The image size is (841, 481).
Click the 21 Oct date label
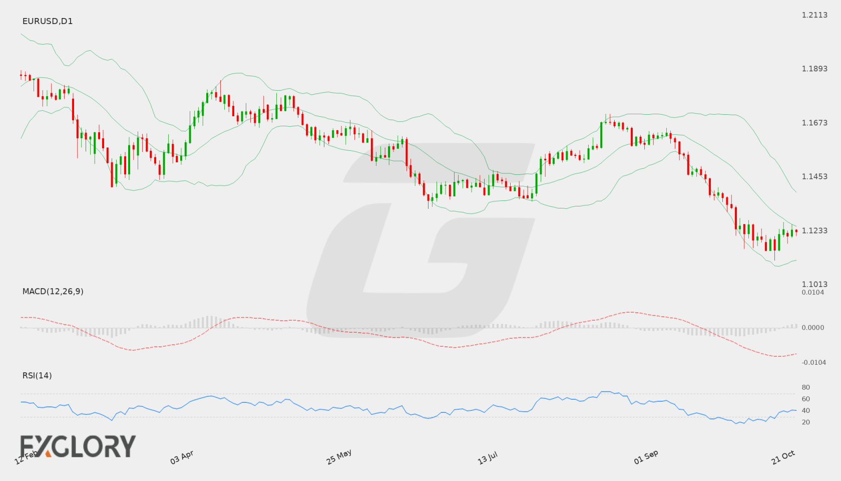[783, 457]
